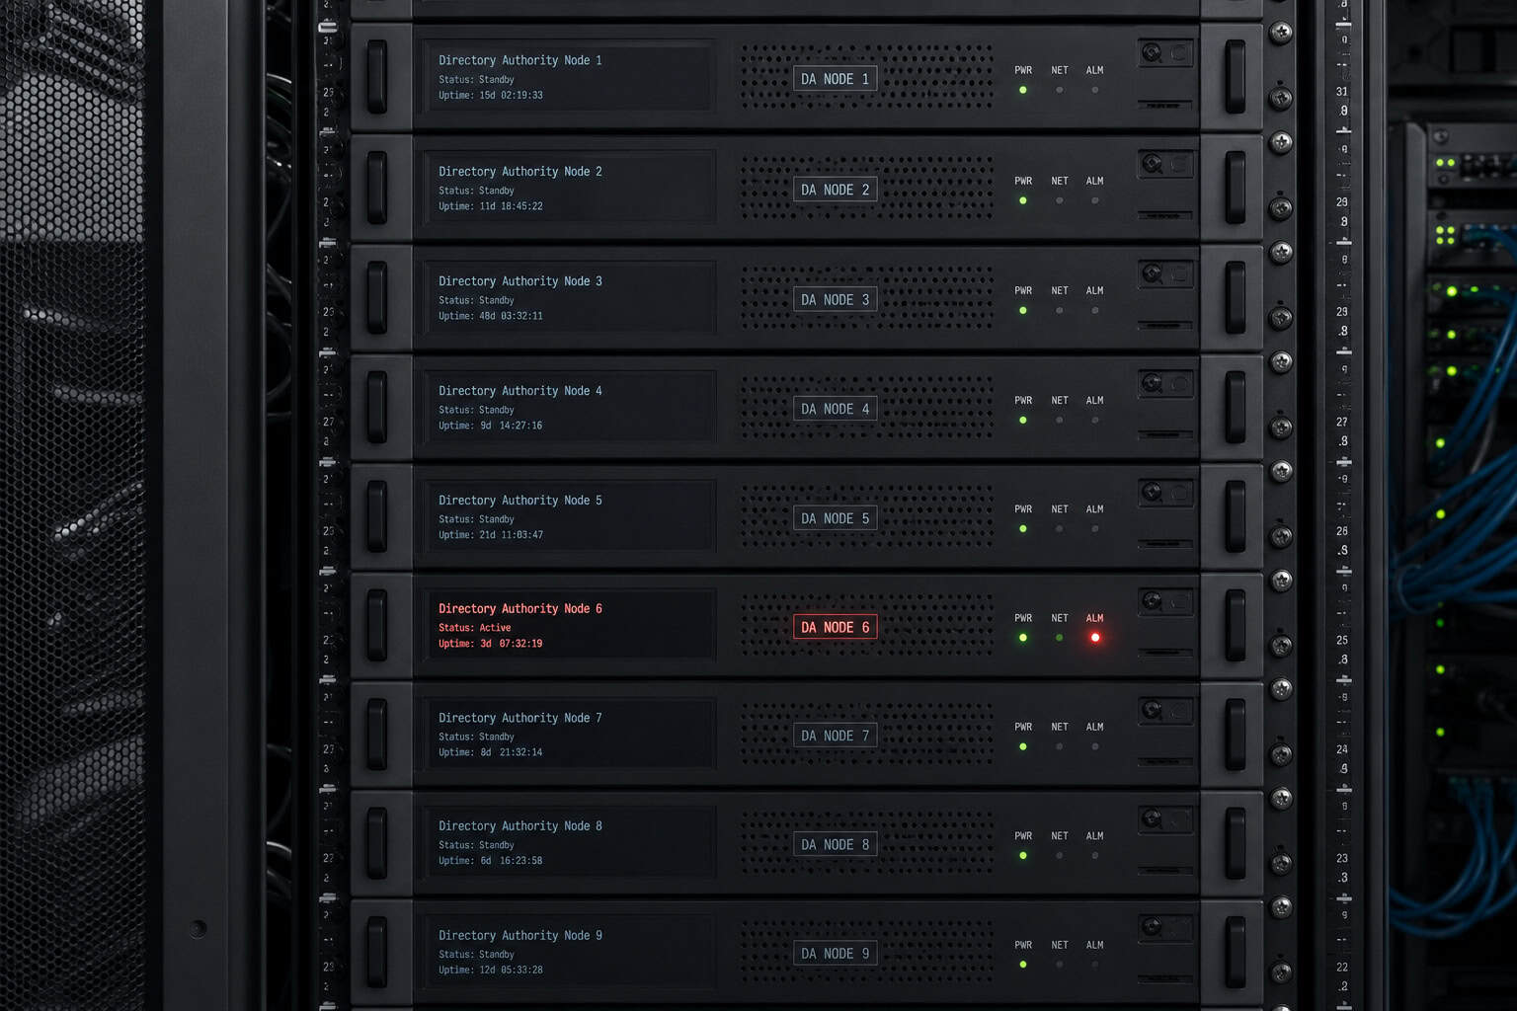Click the ALM LED on DA Node 1
This screenshot has width=1517, height=1011.
[1095, 90]
